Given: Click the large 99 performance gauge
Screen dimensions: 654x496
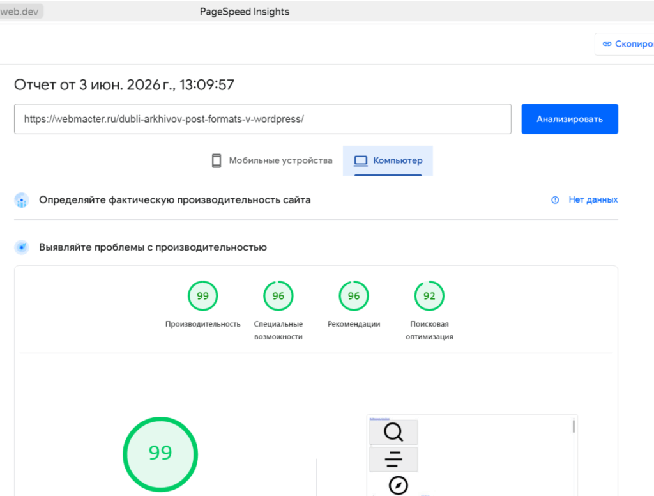Looking at the screenshot, I should coord(160,454).
